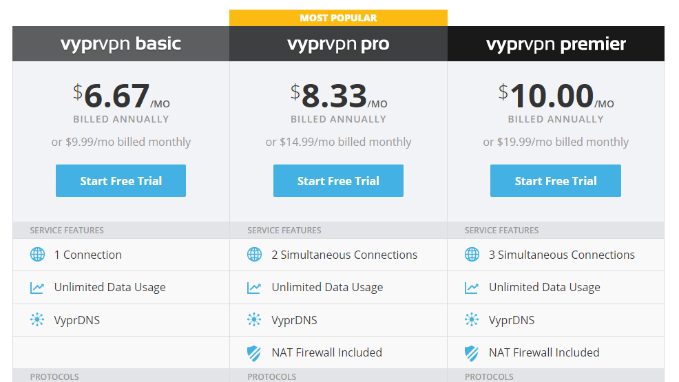Image resolution: width=679 pixels, height=382 pixels.
Task: Click chart icon for Premier Unlimited Data Usage
Action: click(x=472, y=288)
